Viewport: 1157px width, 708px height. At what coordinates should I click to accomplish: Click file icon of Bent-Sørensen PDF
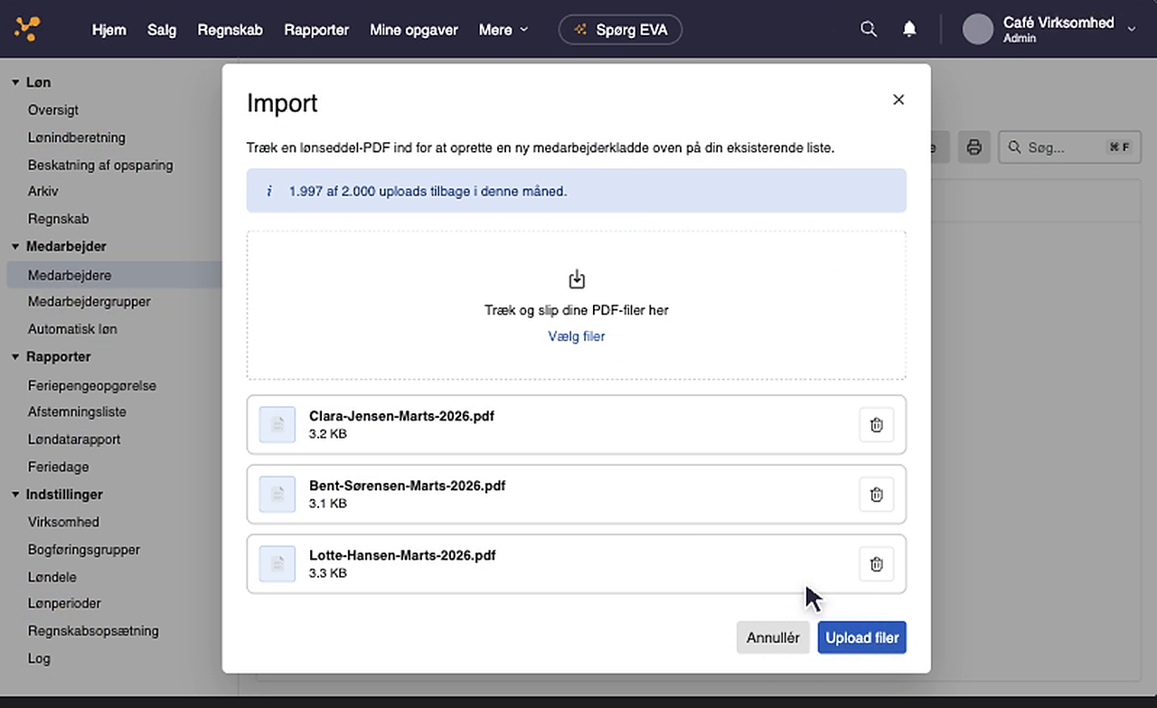[x=277, y=495]
